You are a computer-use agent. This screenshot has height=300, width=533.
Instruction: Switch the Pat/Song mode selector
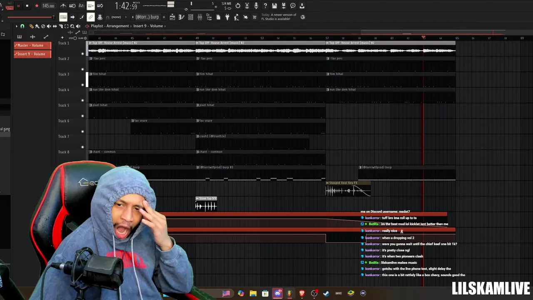click(10, 6)
